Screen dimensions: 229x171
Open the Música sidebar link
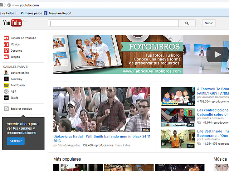coord(15,44)
